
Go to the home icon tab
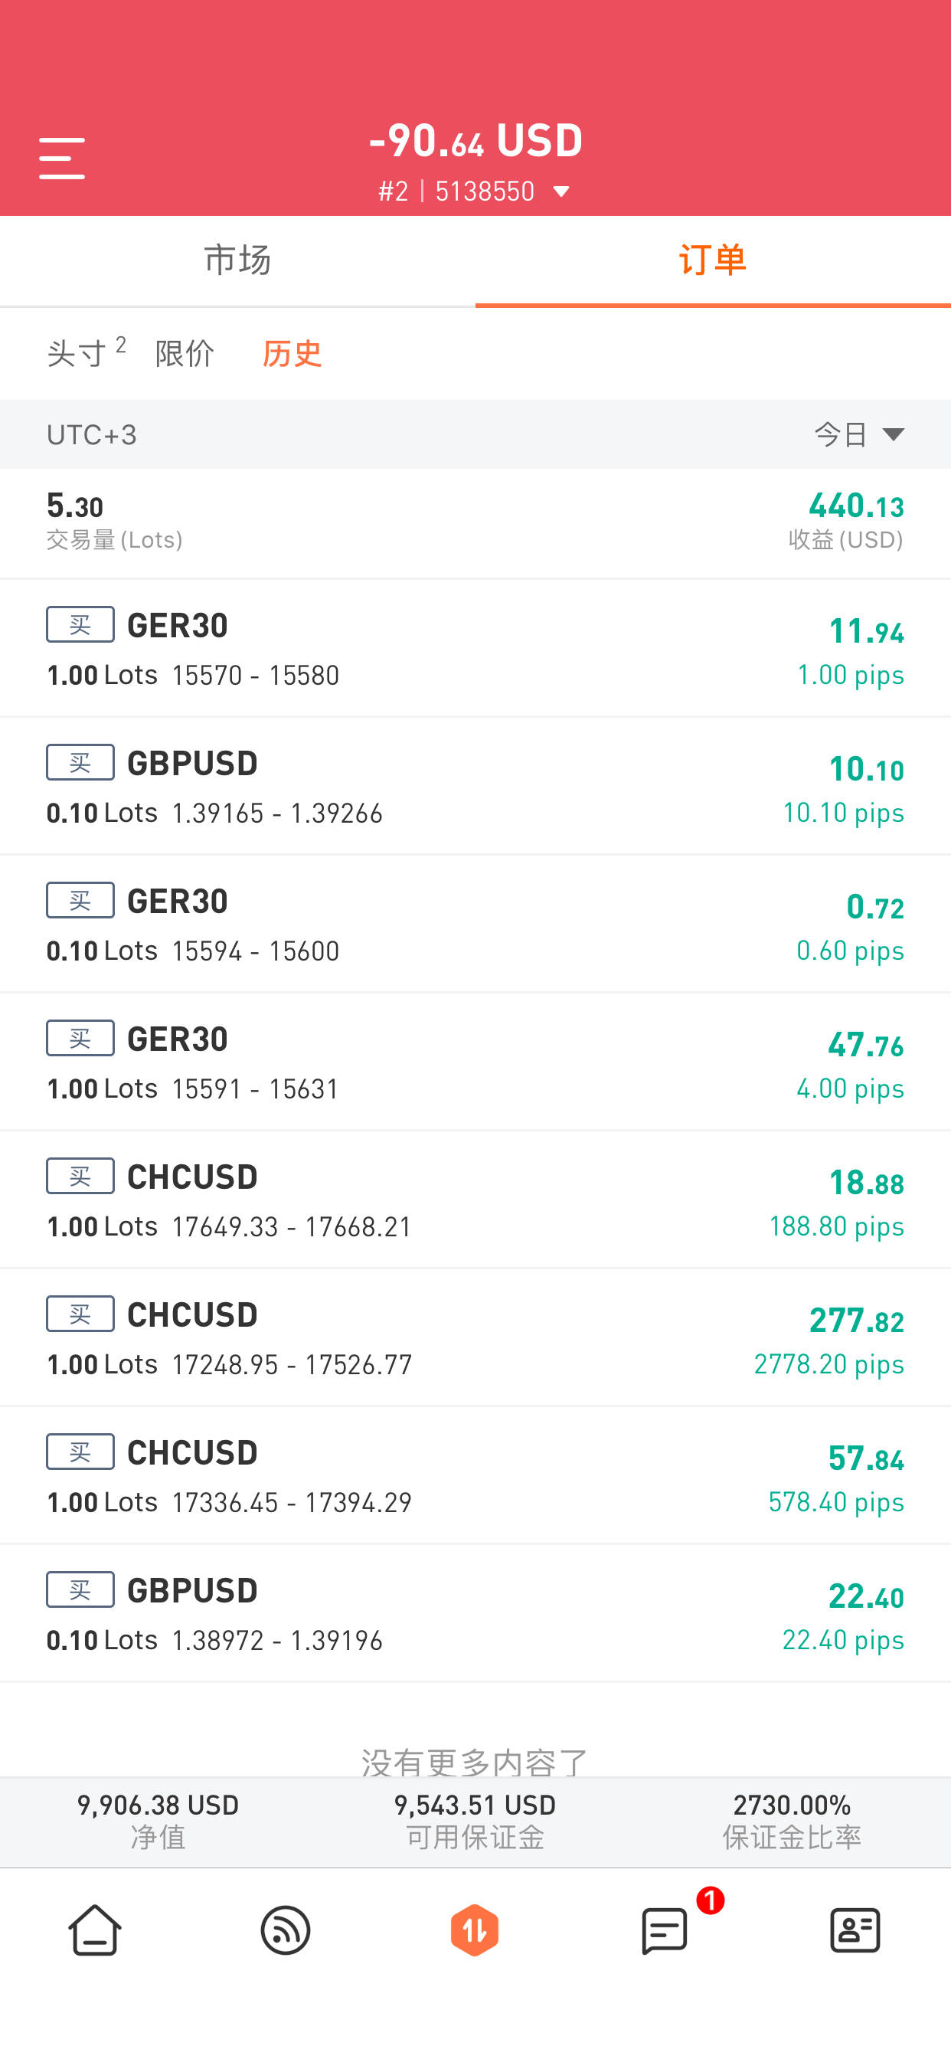pos(95,1930)
